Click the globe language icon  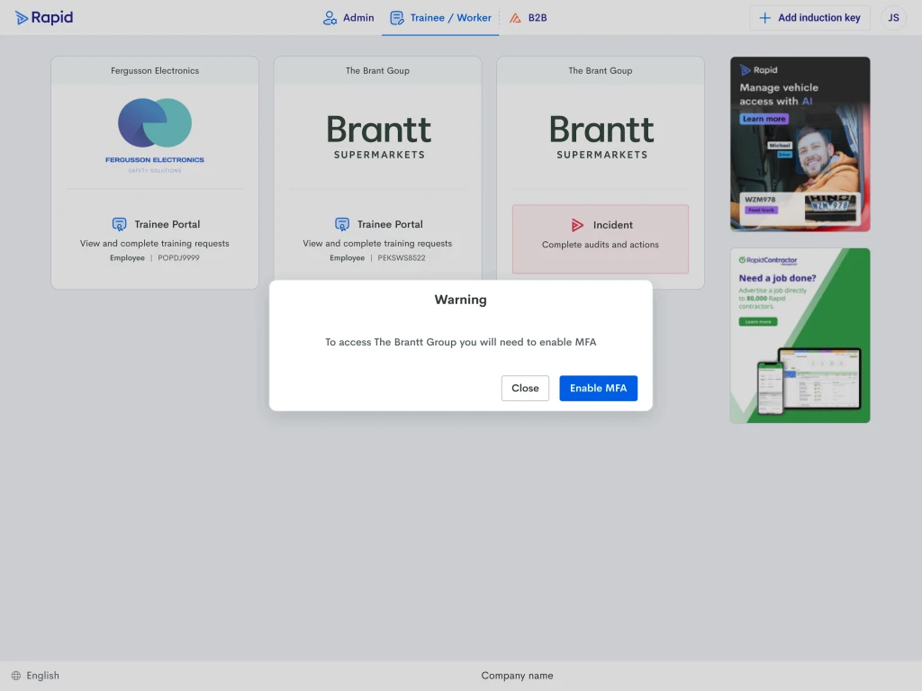click(16, 676)
